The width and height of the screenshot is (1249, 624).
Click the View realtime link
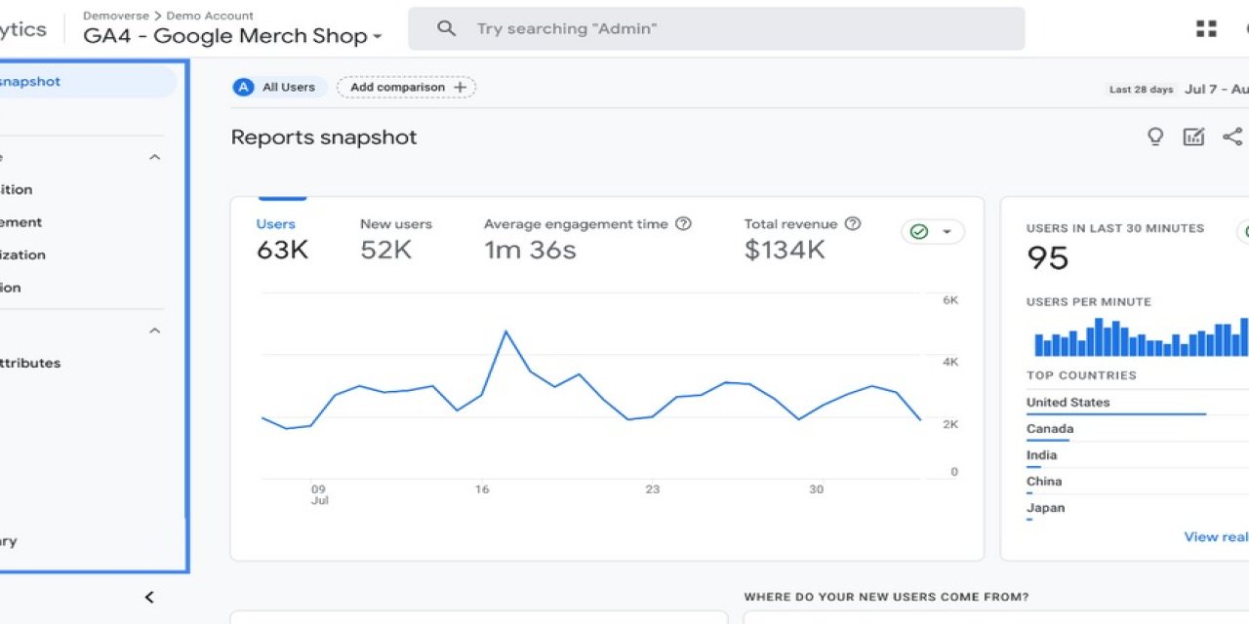(1216, 536)
